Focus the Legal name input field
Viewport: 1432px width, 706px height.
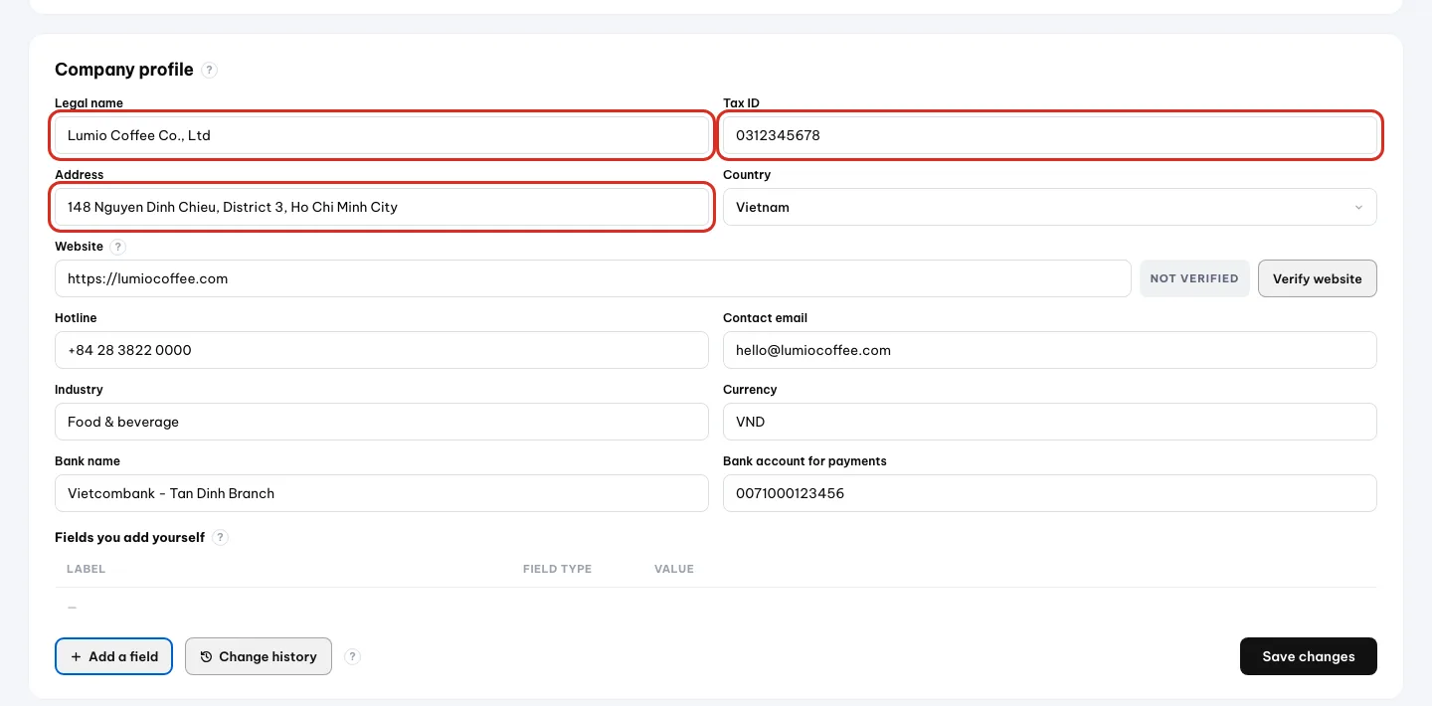tap(382, 135)
